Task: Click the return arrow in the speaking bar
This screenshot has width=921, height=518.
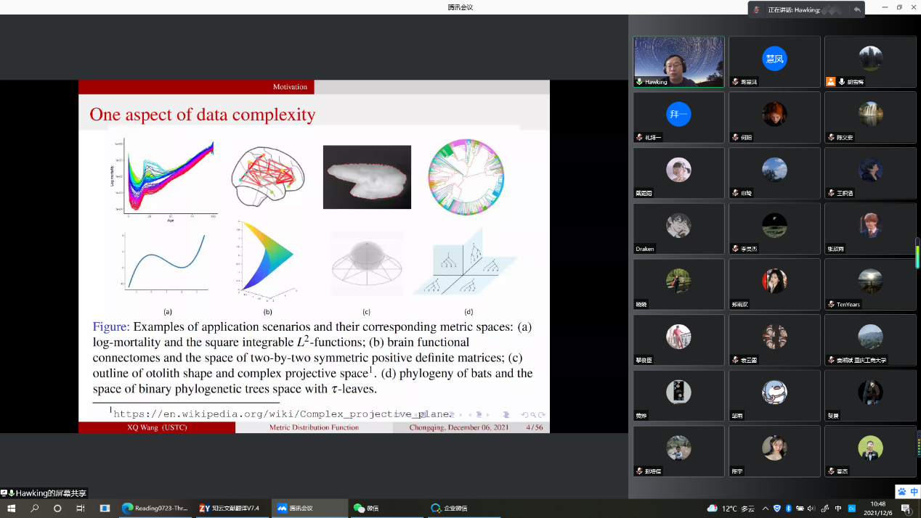Action: coord(857,9)
